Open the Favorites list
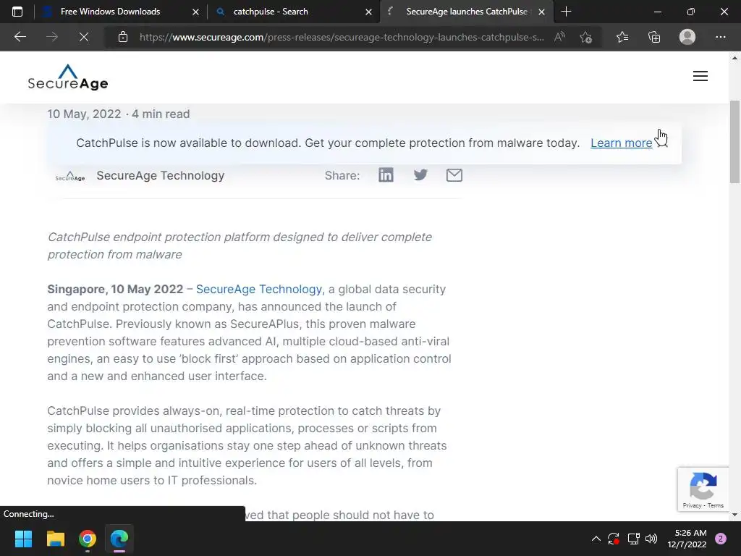Viewport: 741px width, 556px height. (622, 37)
